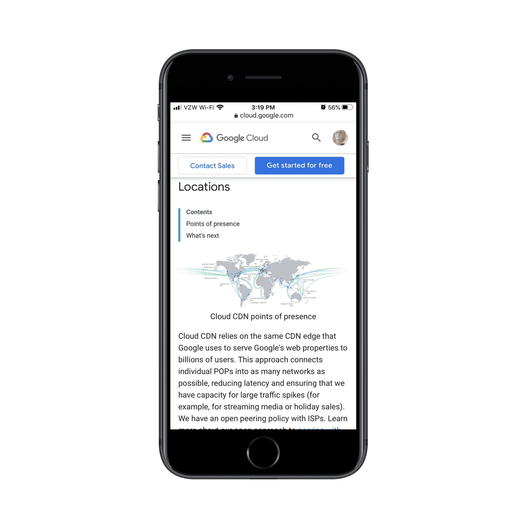Expand the Contents section navigation
Image resolution: width=525 pixels, height=525 pixels.
(x=199, y=212)
